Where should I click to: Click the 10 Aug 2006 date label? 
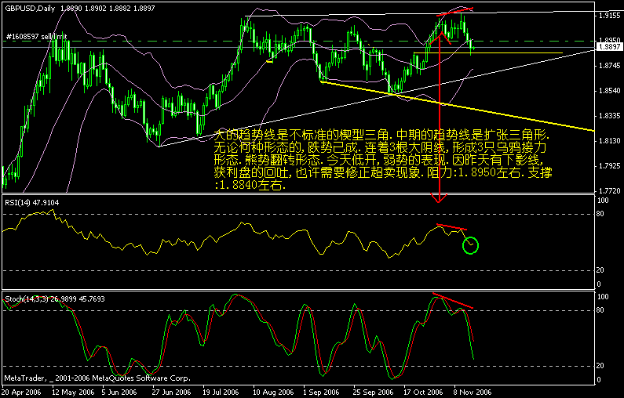click(x=273, y=393)
